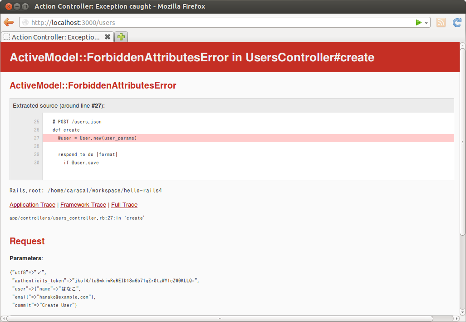Maximize the Firefox window
The width and height of the screenshot is (466, 322).
25,6
